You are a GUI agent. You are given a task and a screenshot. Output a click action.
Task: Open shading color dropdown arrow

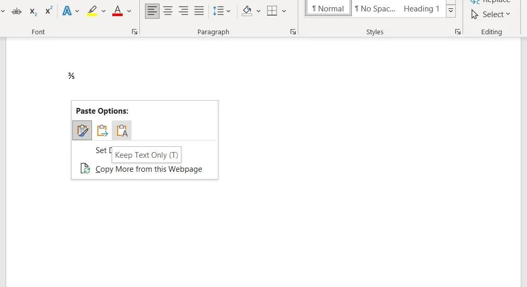(x=258, y=11)
